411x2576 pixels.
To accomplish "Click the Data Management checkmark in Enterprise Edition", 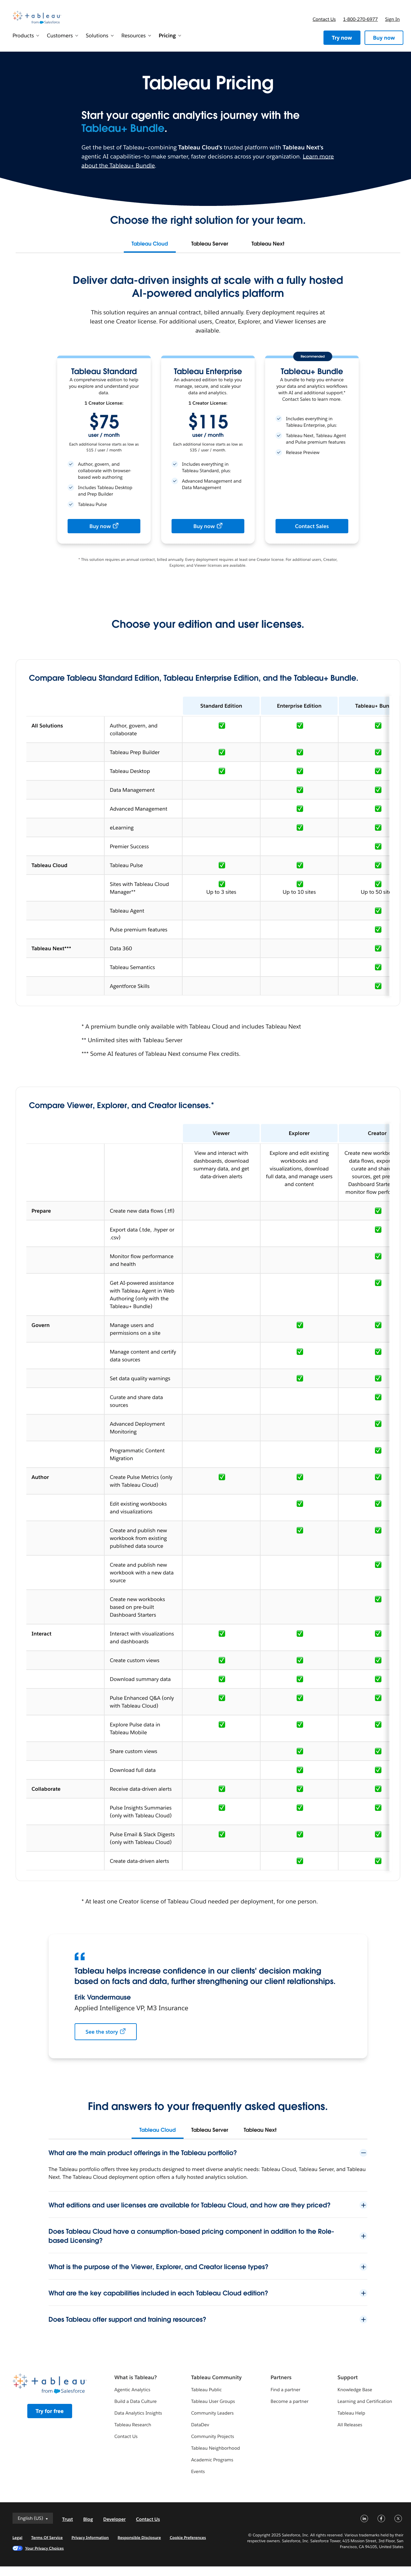I will (x=299, y=790).
